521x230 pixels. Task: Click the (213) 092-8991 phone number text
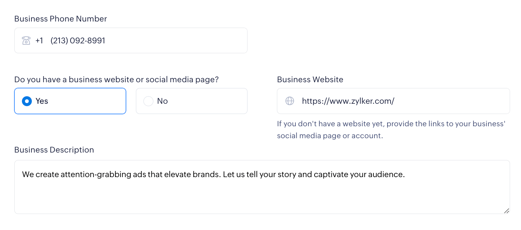78,41
